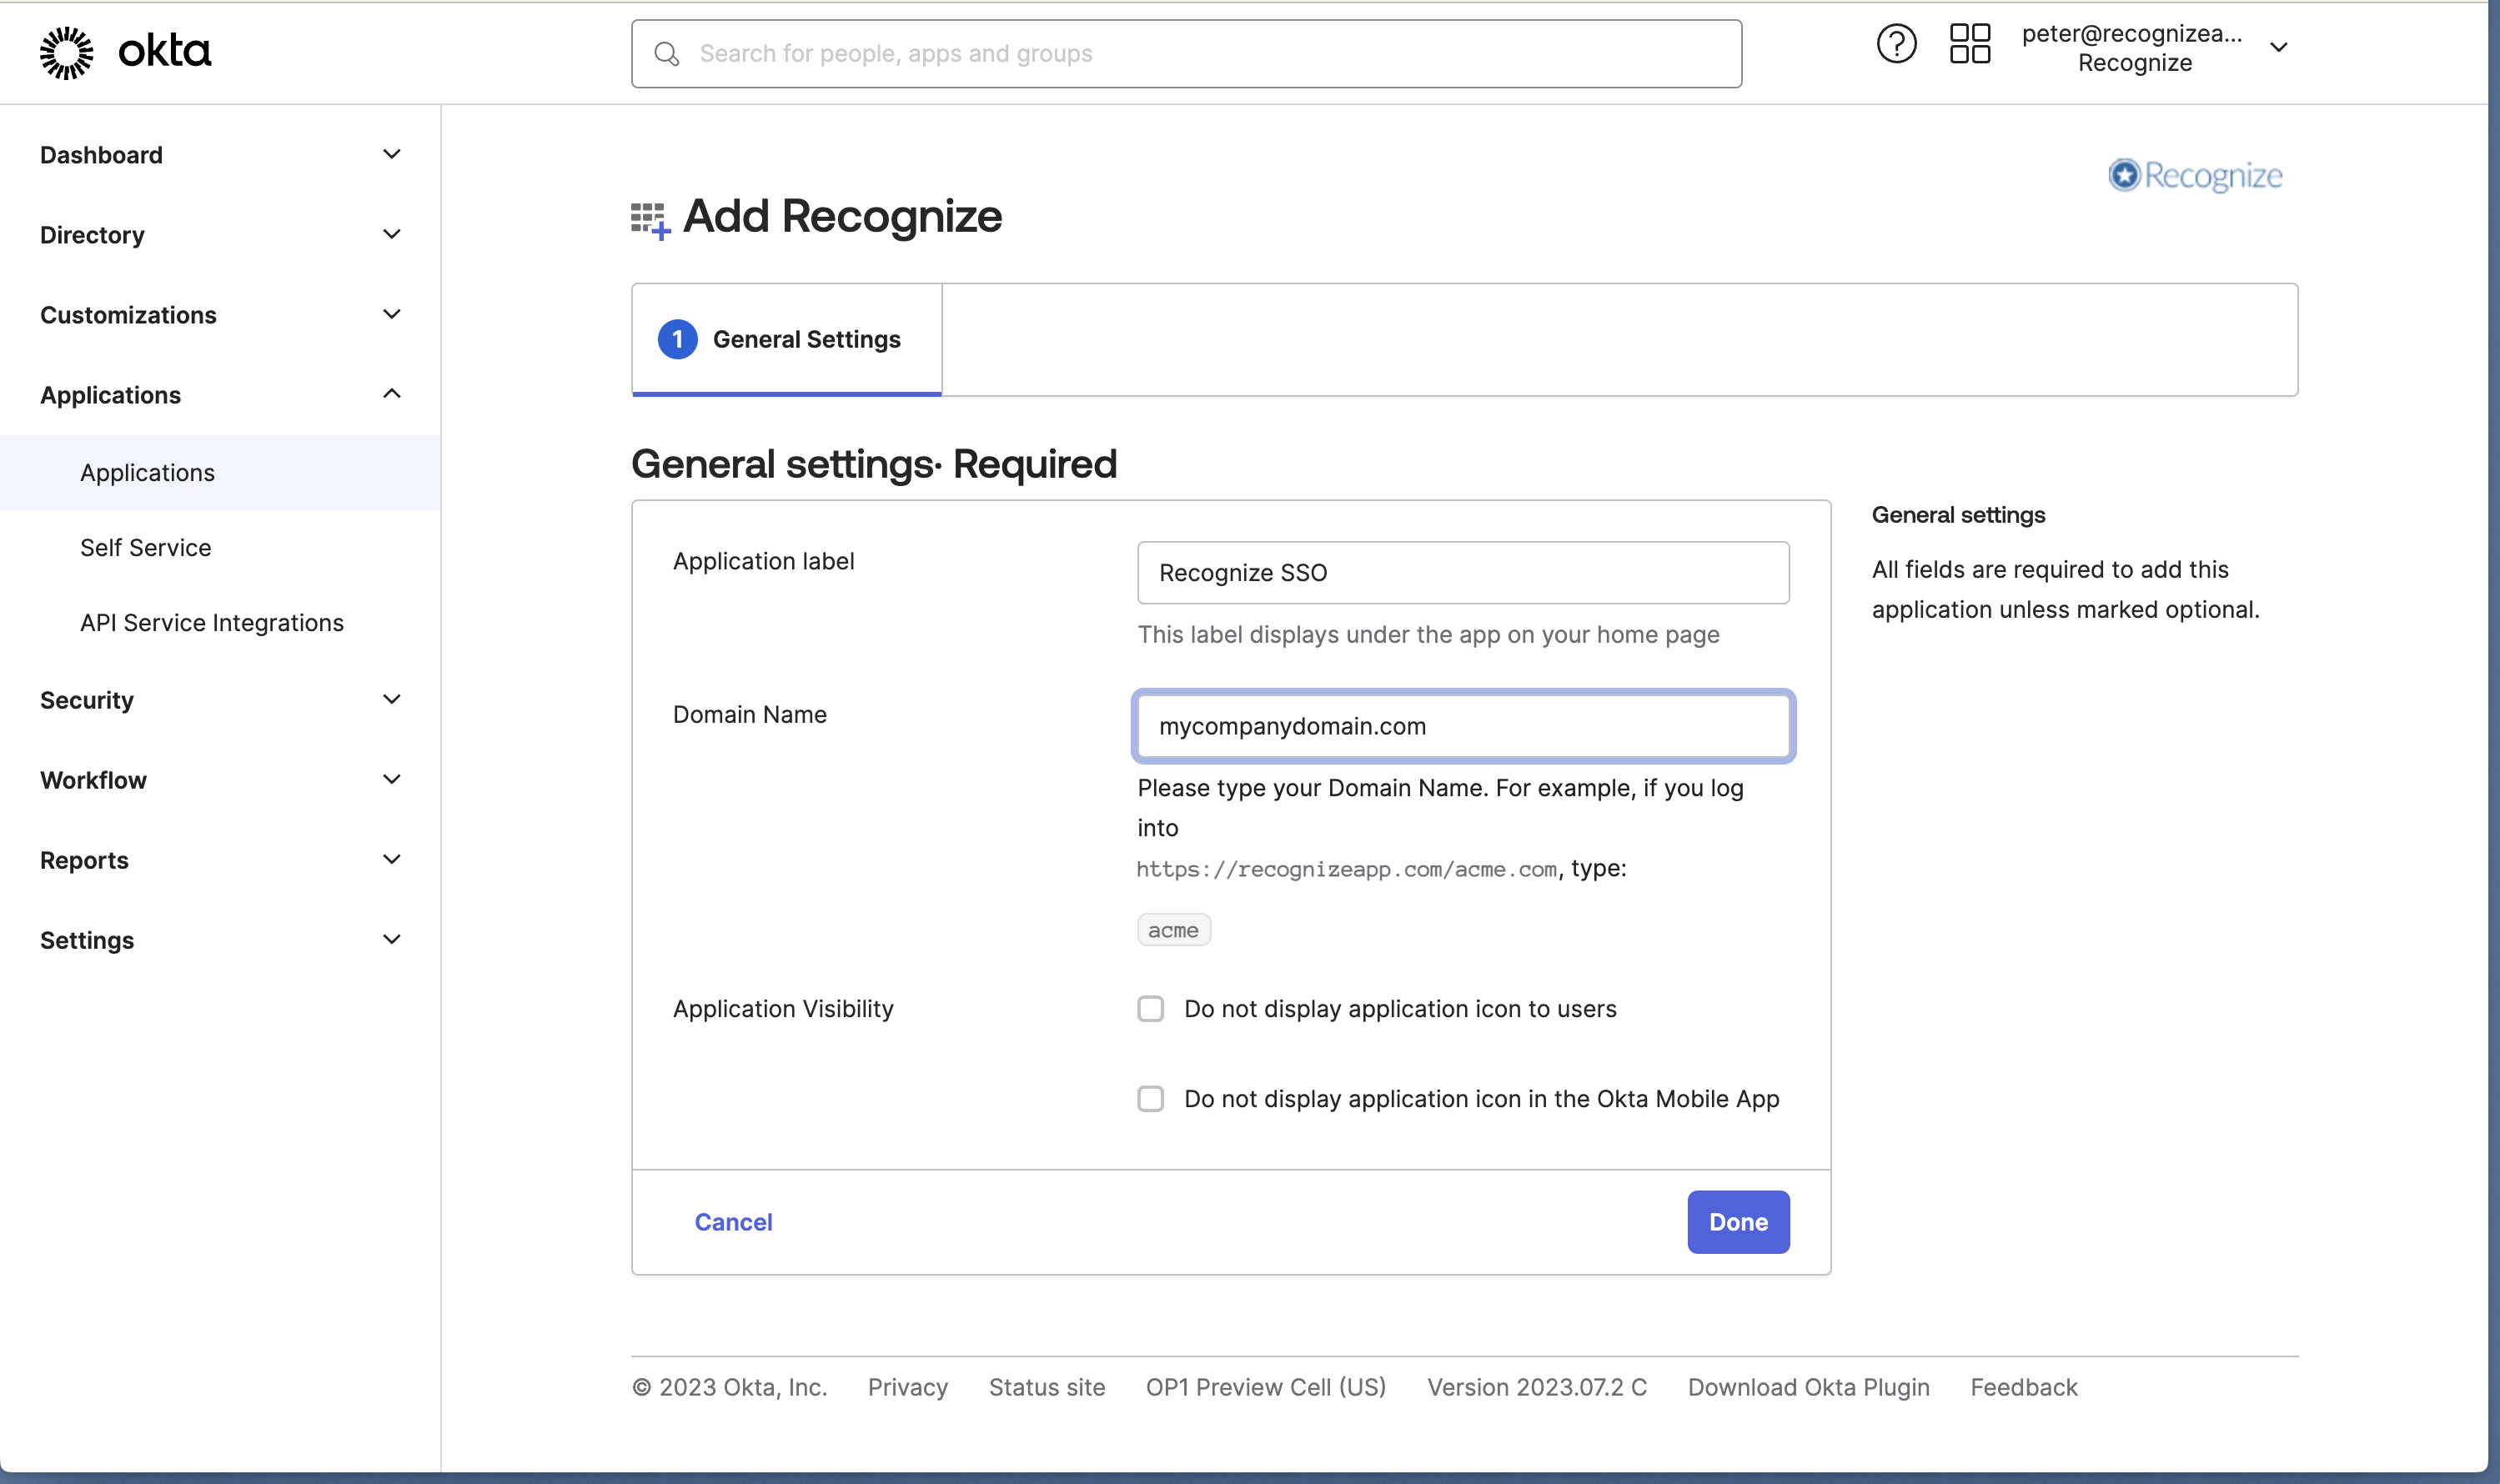This screenshot has height=1484, width=2500.
Task: Open the peter@recognizea... account dropdown
Action: click(x=2155, y=48)
